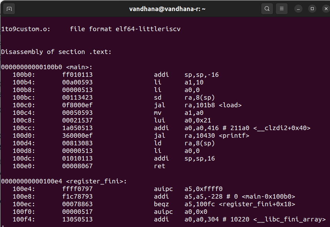
Task: Restore the terminal window size
Action: click(312, 9)
